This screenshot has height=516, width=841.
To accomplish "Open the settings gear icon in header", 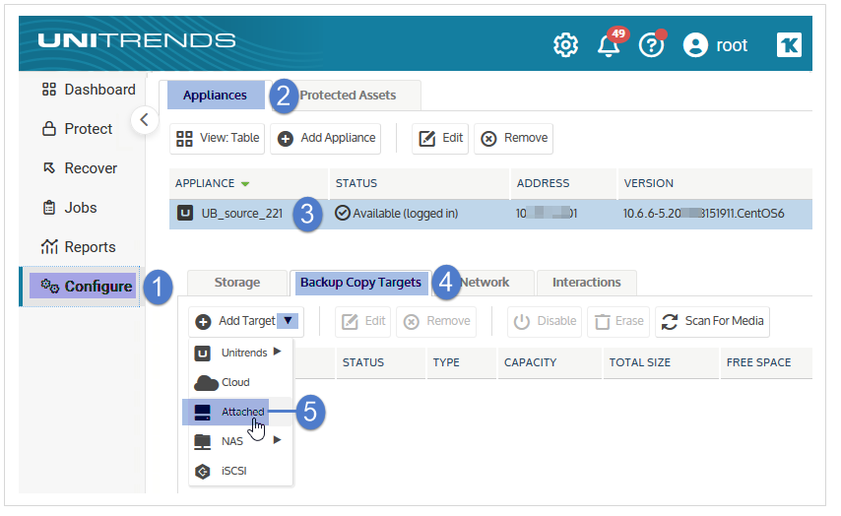I will pyautogui.click(x=565, y=45).
